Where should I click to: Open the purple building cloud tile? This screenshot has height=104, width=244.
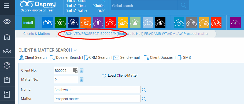coord(98,23)
